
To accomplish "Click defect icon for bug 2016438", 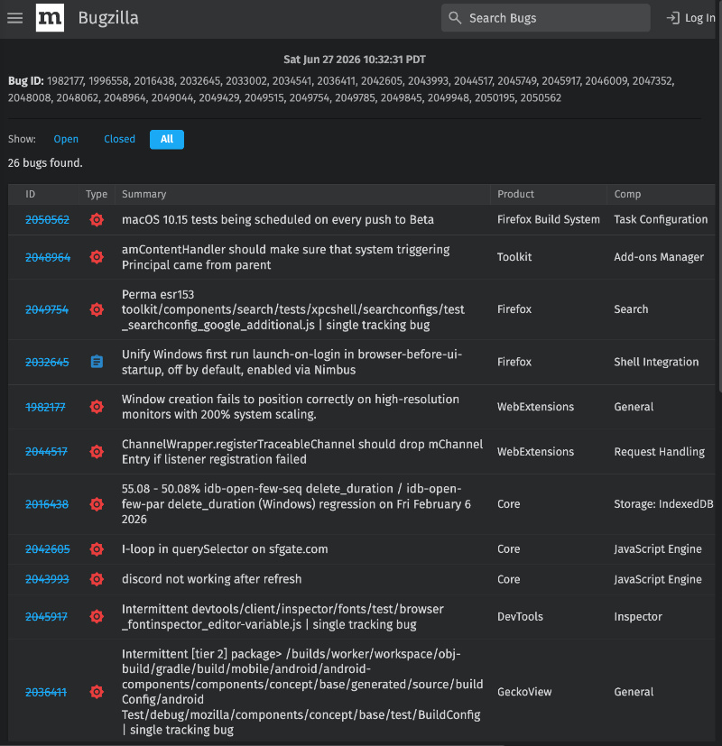I will click(97, 504).
